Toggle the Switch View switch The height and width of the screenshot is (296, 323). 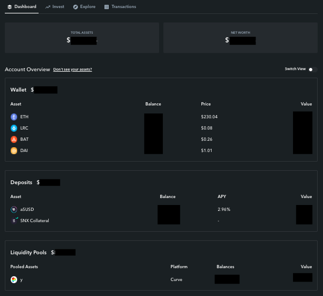point(313,70)
